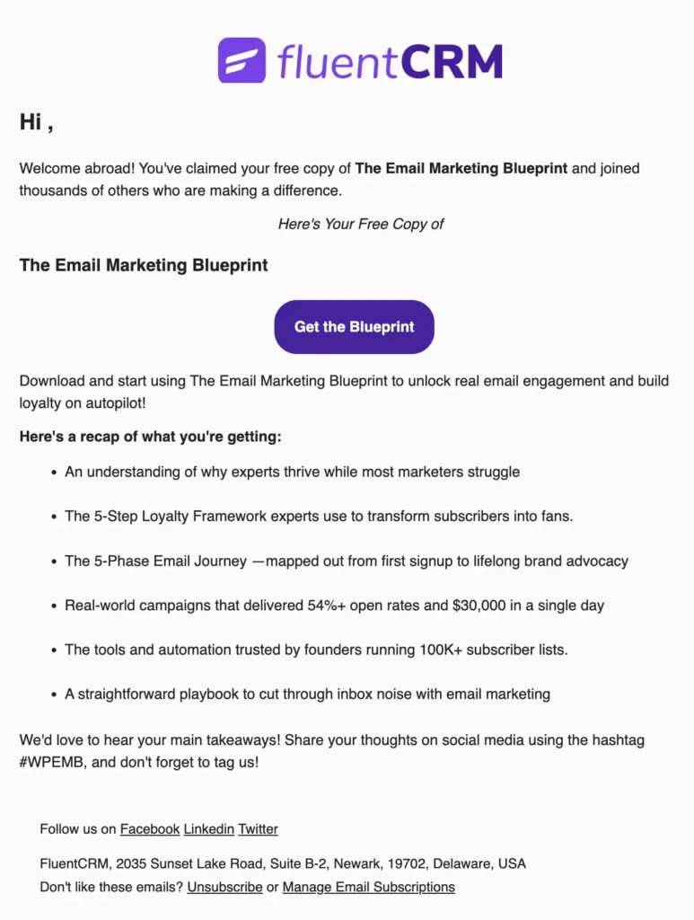Select the italic line Here's Your Free Copy of

(361, 224)
